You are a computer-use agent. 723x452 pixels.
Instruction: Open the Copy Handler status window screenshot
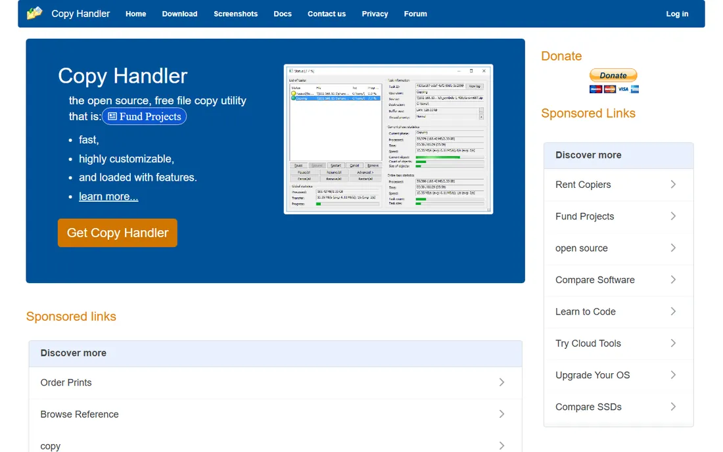(x=388, y=139)
